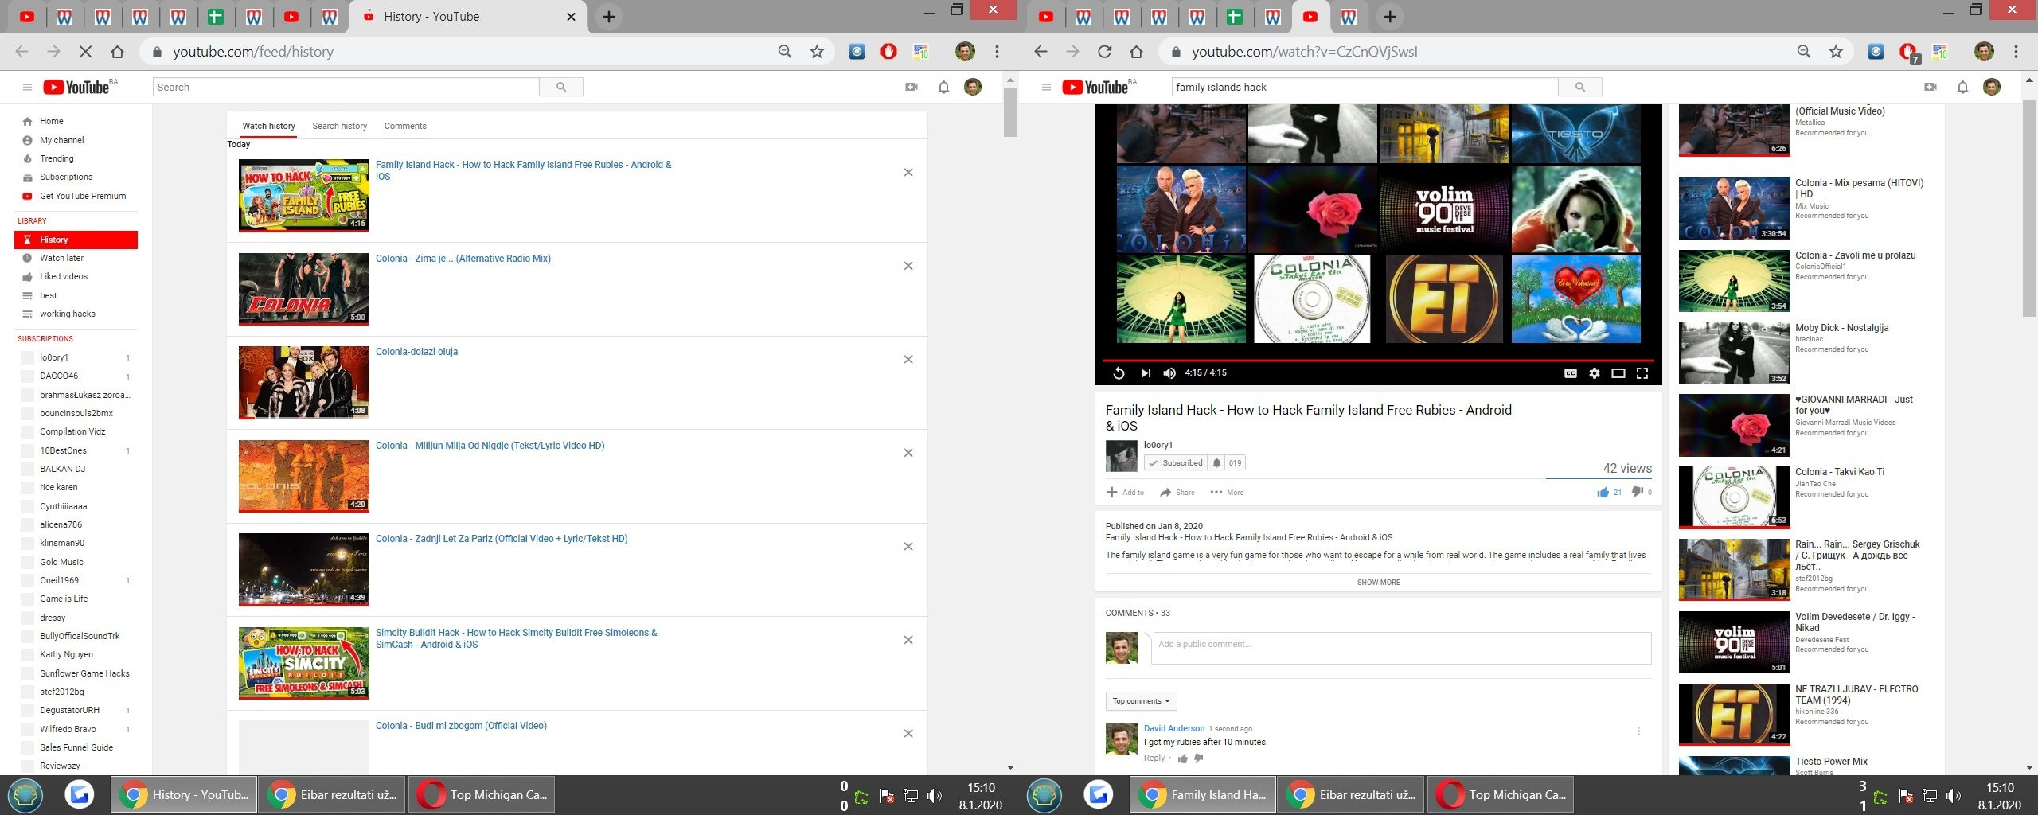
Task: Open the More options under the video
Action: [1227, 493]
